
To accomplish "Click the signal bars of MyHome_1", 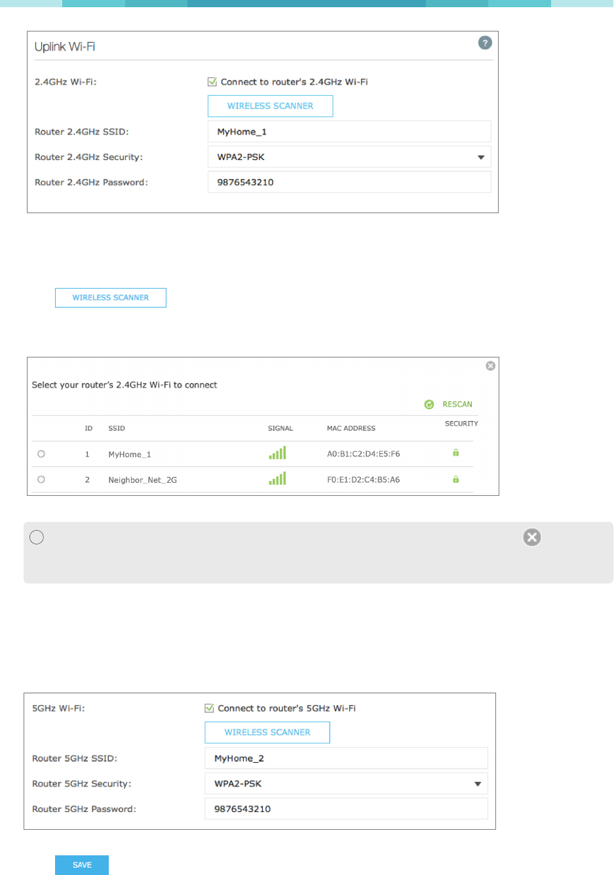I will [277, 453].
